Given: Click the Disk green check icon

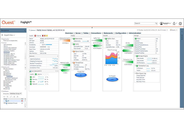Looking at the screenshot, I should pyautogui.click(x=31, y=82).
